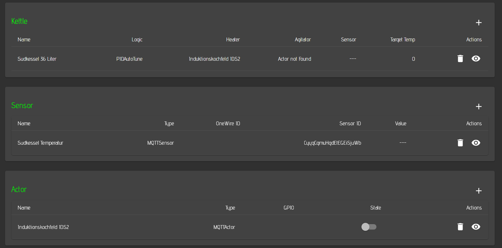Add a new actor with plus icon
The image size is (502, 248).
[478, 191]
